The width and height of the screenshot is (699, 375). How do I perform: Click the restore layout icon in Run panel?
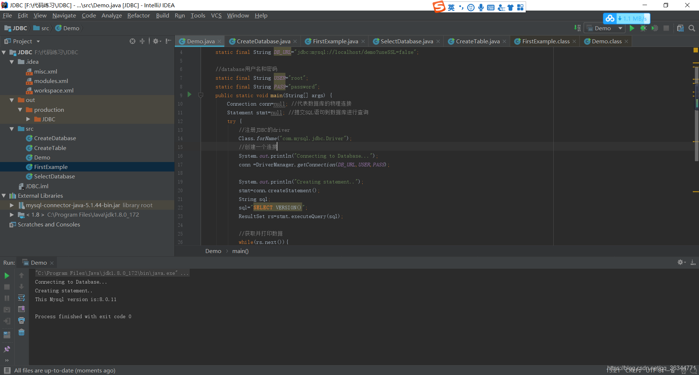click(x=7, y=335)
